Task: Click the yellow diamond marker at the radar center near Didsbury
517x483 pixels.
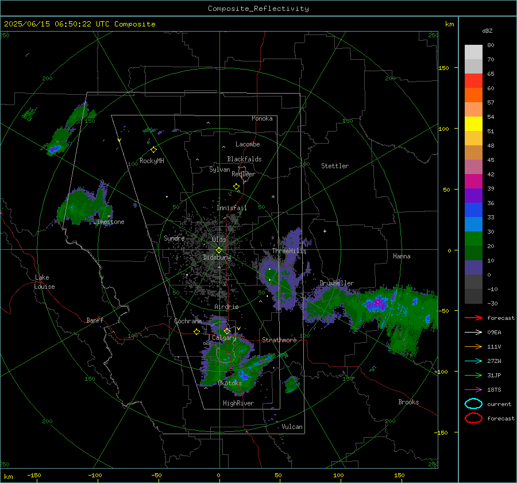Action: (219, 250)
